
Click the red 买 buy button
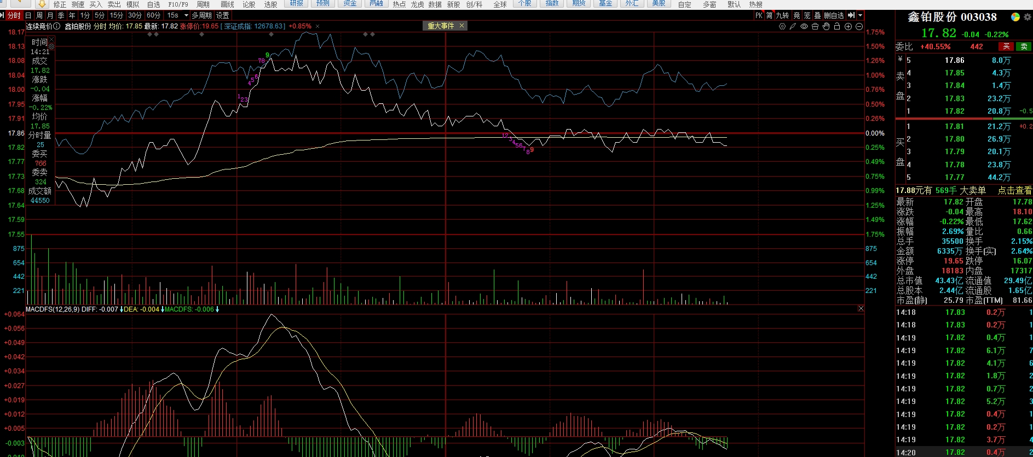1006,46
